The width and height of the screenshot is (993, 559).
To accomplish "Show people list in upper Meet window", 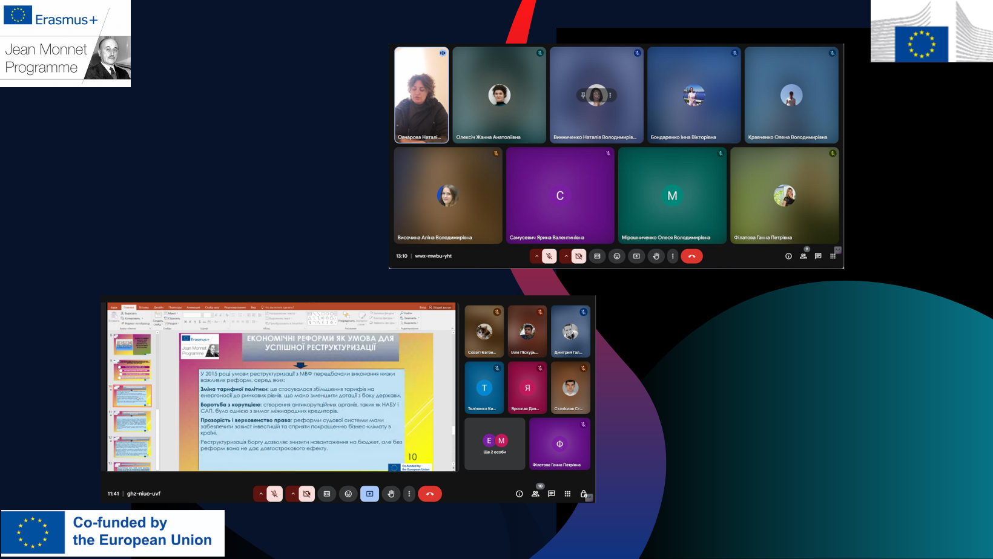I will (803, 256).
